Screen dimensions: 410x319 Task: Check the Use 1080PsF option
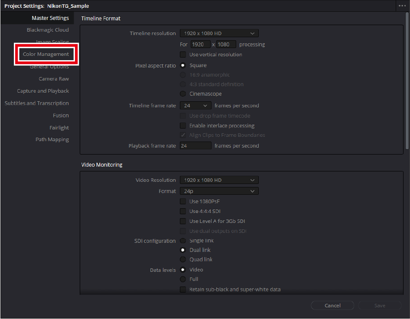183,202
